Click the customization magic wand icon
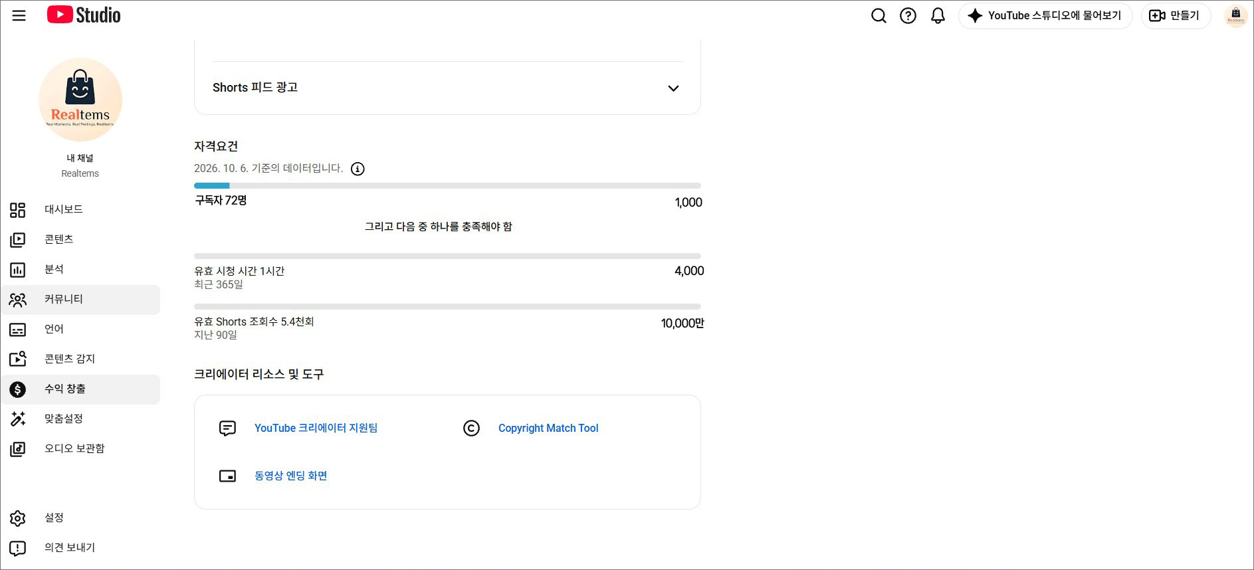The image size is (1254, 570). coord(18,419)
